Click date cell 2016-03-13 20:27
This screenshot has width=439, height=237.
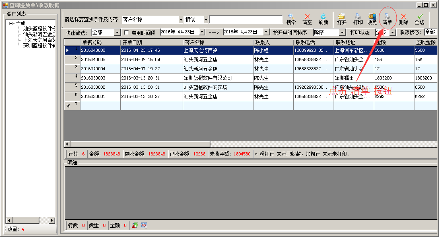tap(151, 96)
